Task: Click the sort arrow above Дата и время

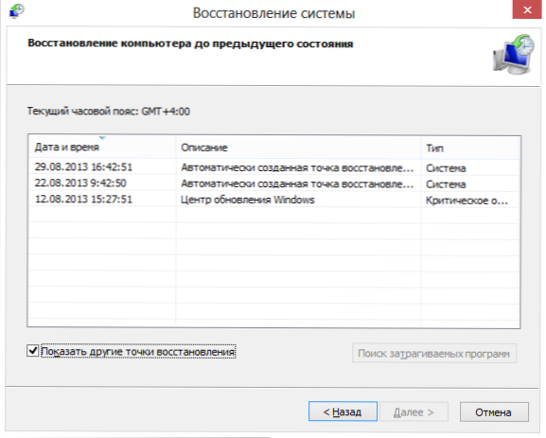Action: point(102,138)
